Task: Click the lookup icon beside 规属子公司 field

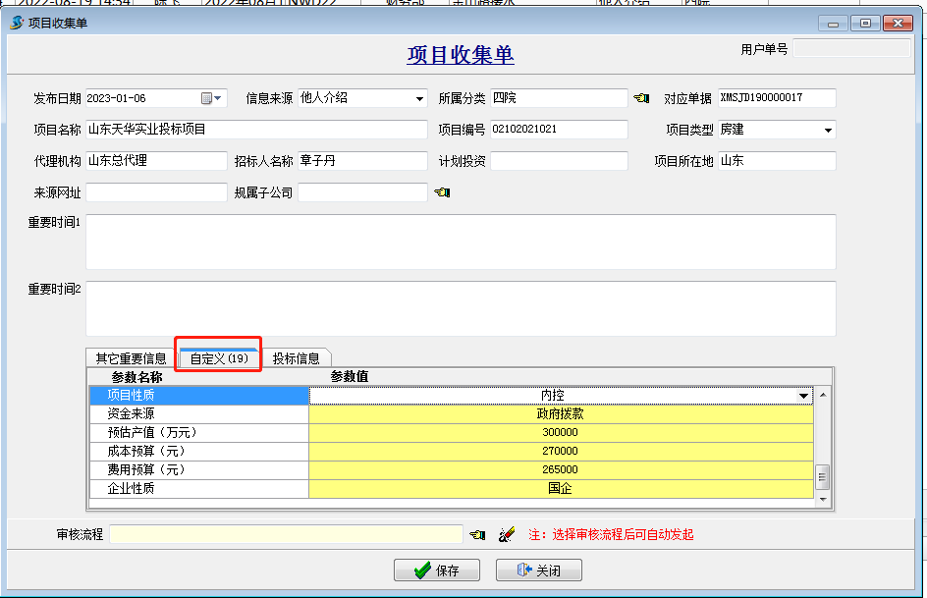Action: tap(441, 192)
